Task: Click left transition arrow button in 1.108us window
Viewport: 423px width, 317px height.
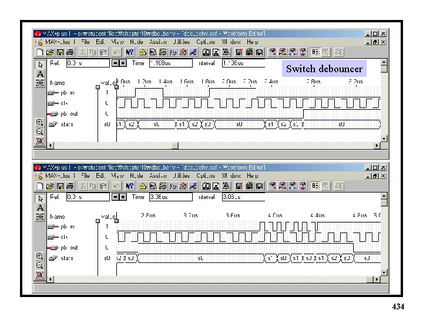Action: point(115,63)
